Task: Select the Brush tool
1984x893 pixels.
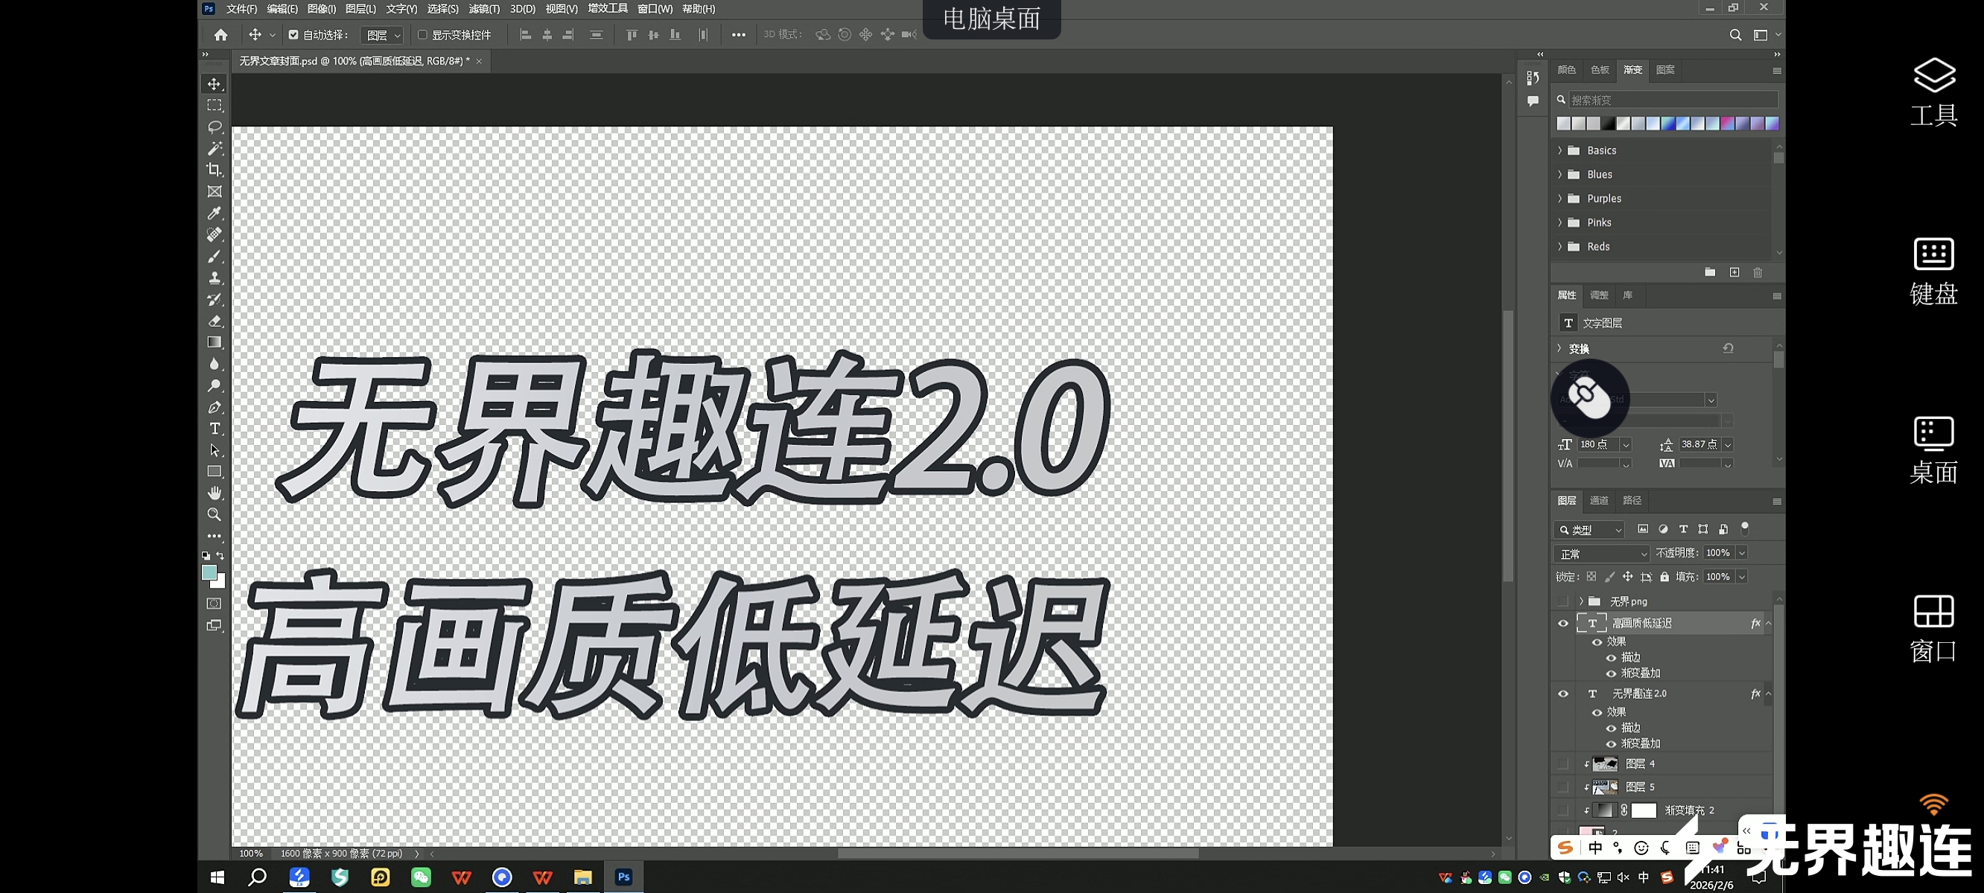Action: (214, 256)
